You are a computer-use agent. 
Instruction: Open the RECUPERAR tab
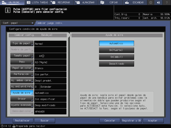tap(61, 2)
